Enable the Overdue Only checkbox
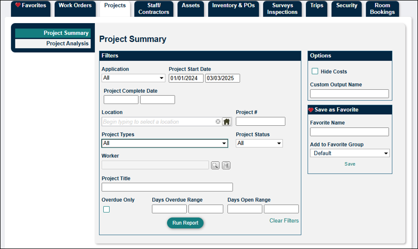This screenshot has height=249, width=418. pos(106,210)
